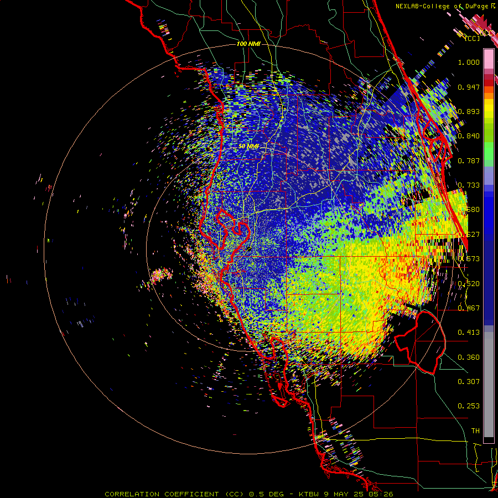Click the 0.893 legend value
Image resolution: width=498 pixels, height=498 pixels.
pos(469,111)
